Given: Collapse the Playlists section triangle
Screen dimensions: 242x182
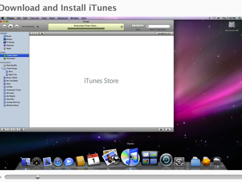Looking at the screenshot, I should [x=1, y=62].
